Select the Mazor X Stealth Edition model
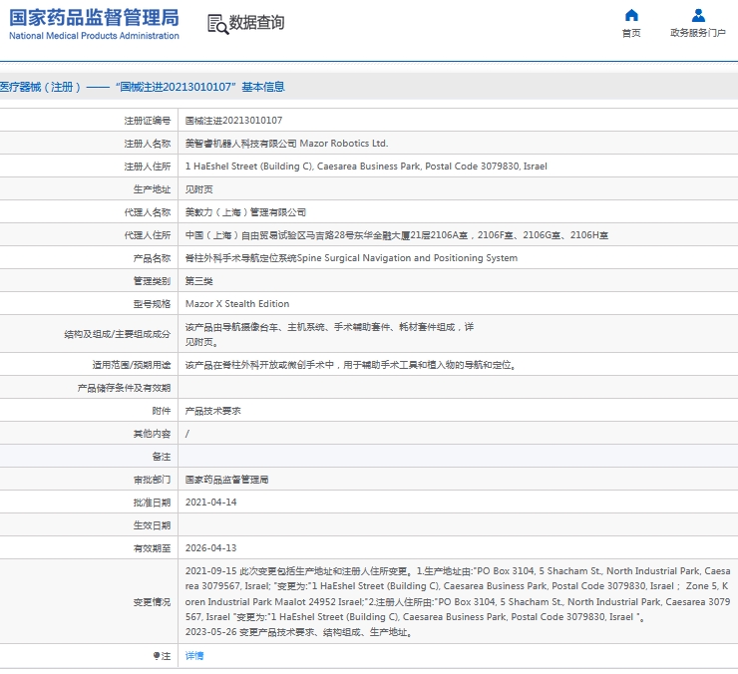The height and width of the screenshot is (674, 738). pyautogui.click(x=237, y=303)
